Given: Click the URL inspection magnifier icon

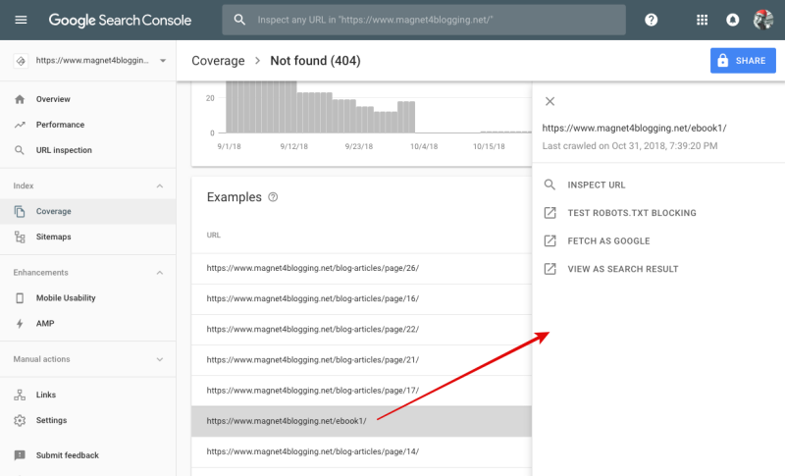Looking at the screenshot, I should (20, 150).
